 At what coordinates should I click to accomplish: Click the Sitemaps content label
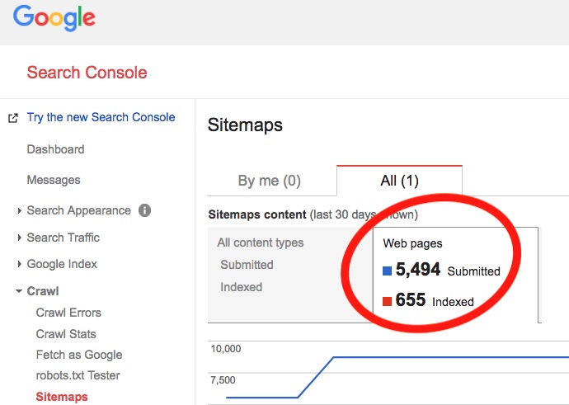pyautogui.click(x=257, y=214)
